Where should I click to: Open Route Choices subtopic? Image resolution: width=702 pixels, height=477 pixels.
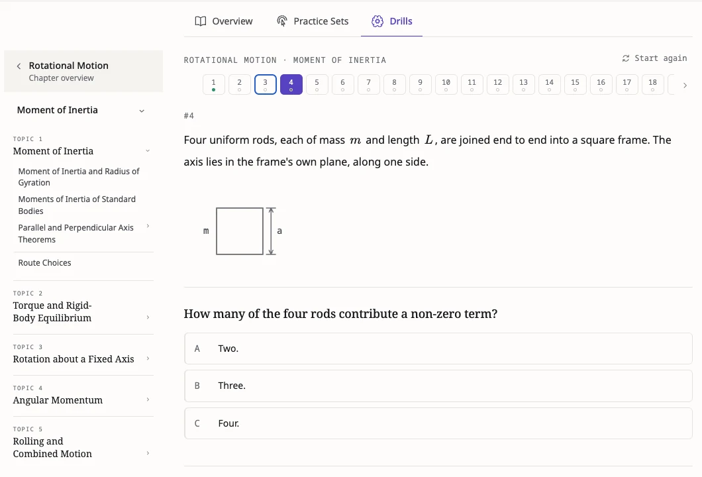tap(45, 263)
